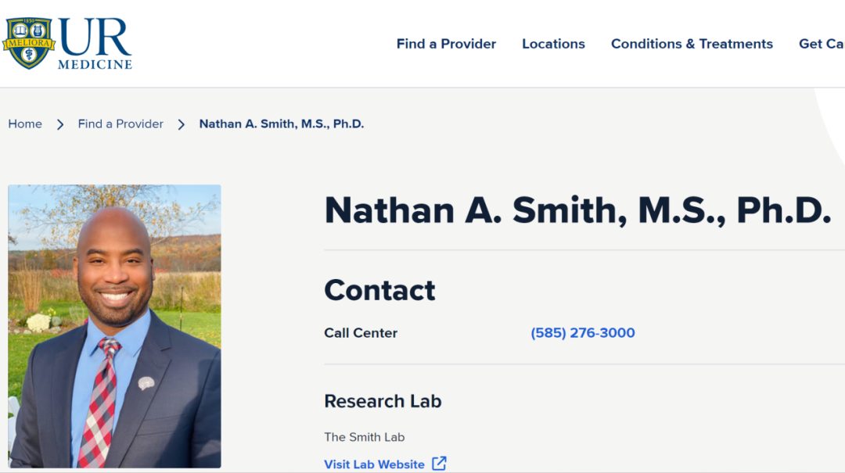Click the provider profile photo
This screenshot has height=473, width=845.
click(x=114, y=325)
